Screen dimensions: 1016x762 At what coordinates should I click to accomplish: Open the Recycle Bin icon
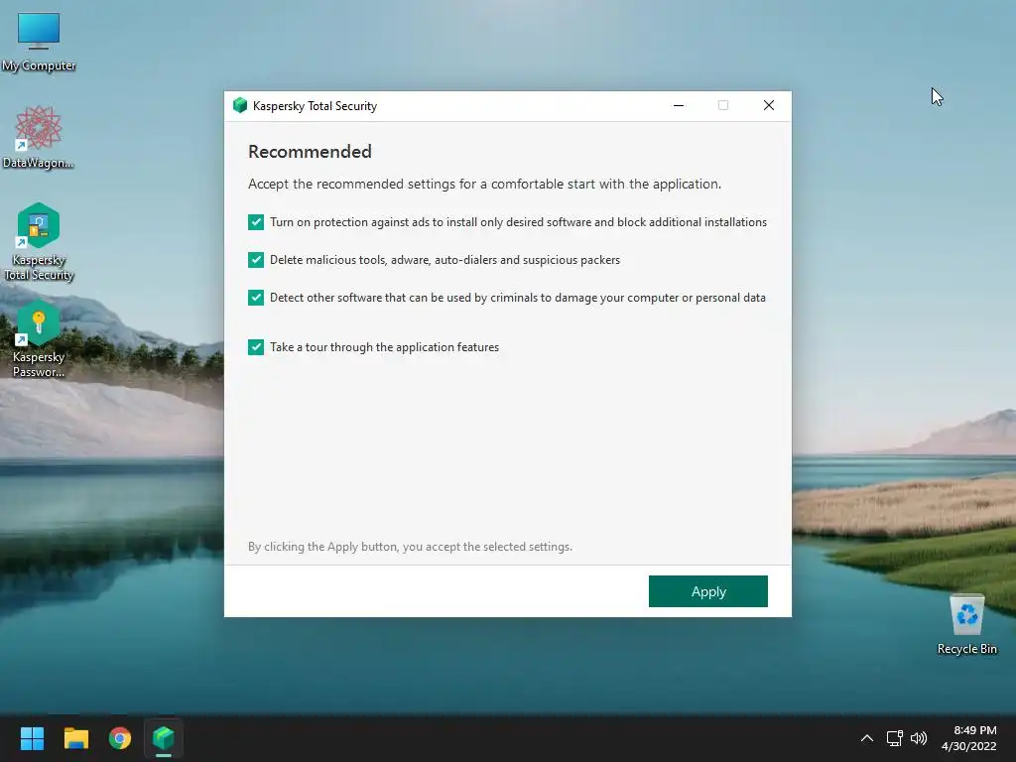[966, 623]
